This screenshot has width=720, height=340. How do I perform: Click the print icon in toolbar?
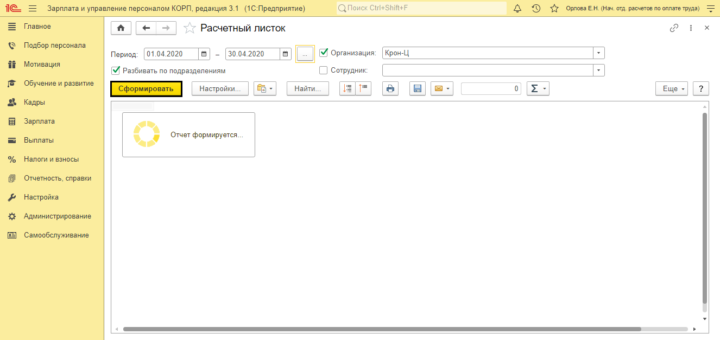tap(390, 89)
